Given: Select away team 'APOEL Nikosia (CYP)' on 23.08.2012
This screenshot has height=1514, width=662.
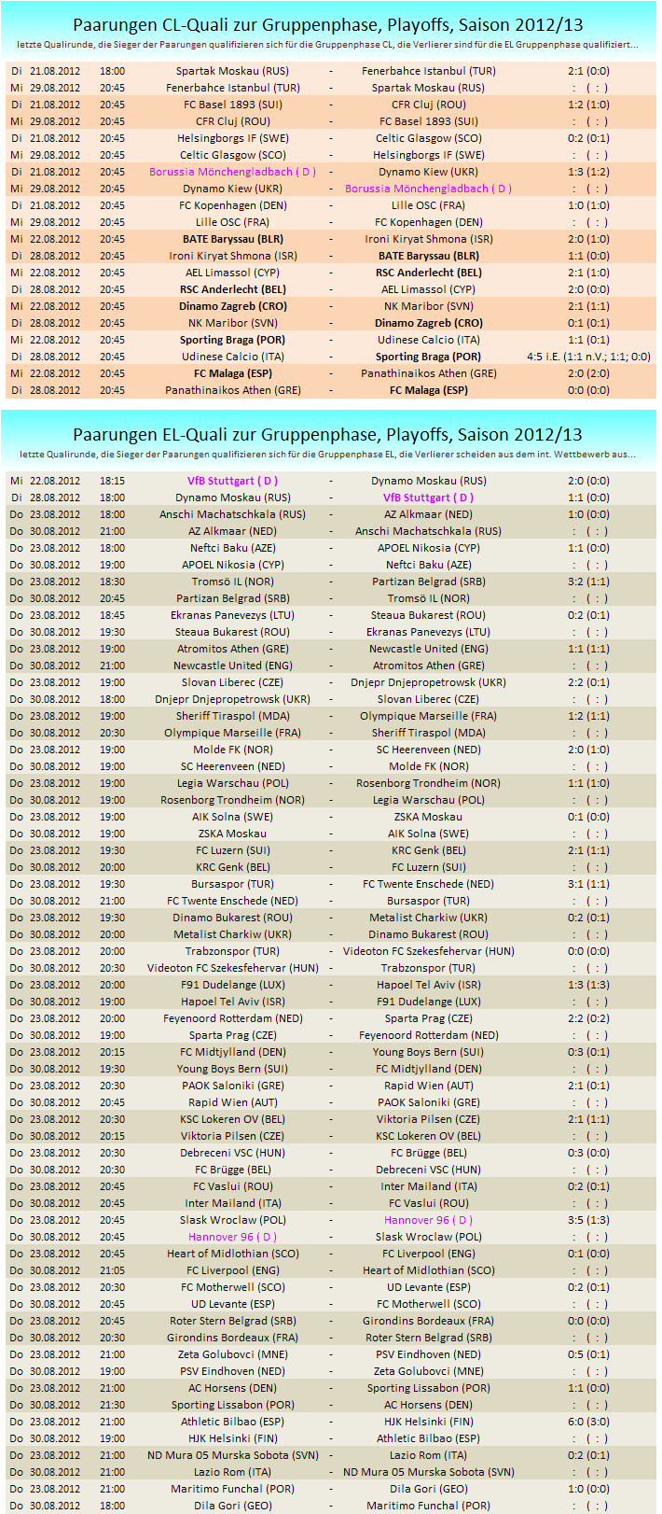Looking at the screenshot, I should (x=429, y=548).
